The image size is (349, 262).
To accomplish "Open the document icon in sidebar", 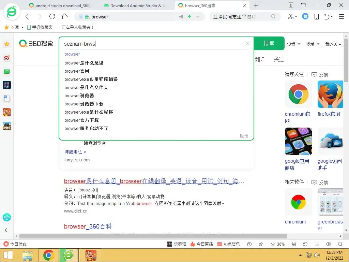I will [x=7, y=99].
